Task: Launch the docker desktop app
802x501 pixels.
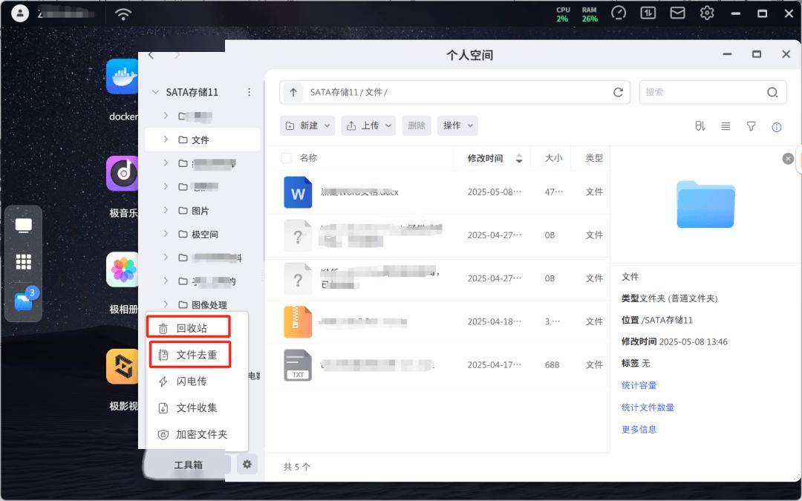Action: point(123,76)
